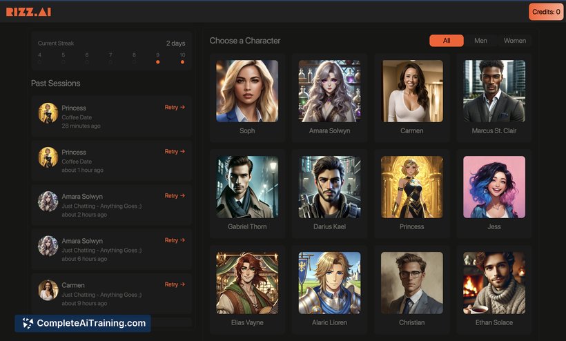
Task: Click the "Past Sessions" heading
Action: pyautogui.click(x=56, y=84)
